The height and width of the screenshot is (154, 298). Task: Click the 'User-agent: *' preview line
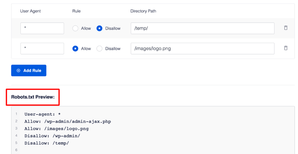pyautogui.click(x=42, y=114)
